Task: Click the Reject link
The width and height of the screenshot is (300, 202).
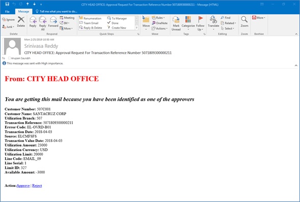Action: (37, 186)
